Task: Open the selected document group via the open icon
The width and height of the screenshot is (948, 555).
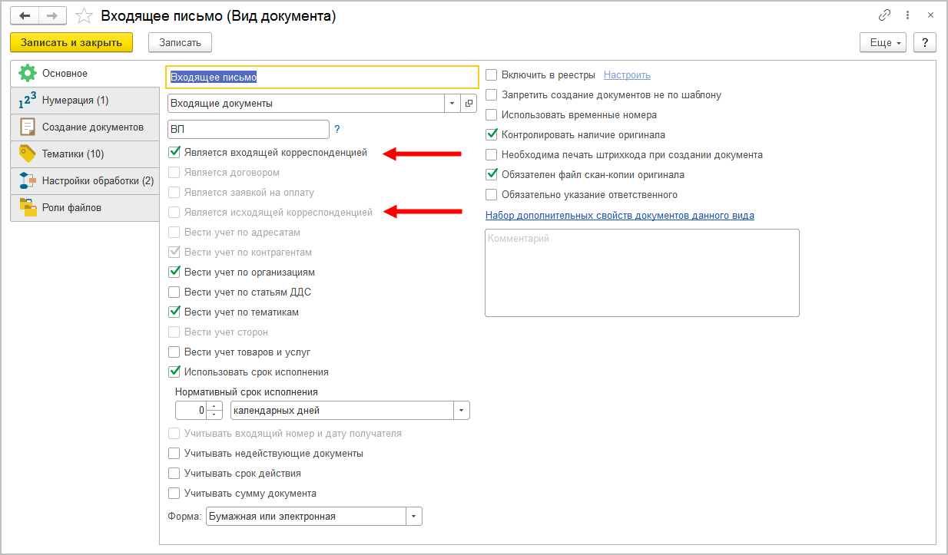Action: [x=469, y=104]
